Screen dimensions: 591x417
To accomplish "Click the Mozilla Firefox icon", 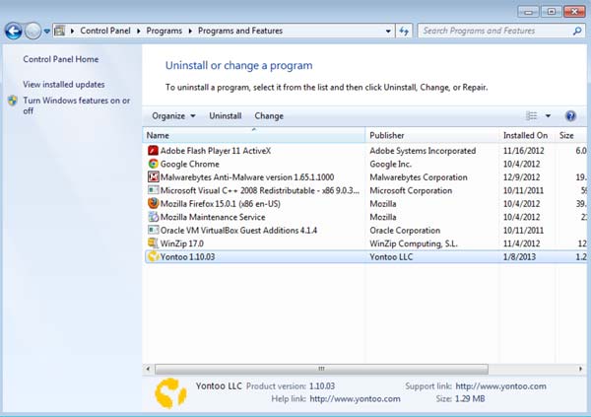I will (x=153, y=203).
